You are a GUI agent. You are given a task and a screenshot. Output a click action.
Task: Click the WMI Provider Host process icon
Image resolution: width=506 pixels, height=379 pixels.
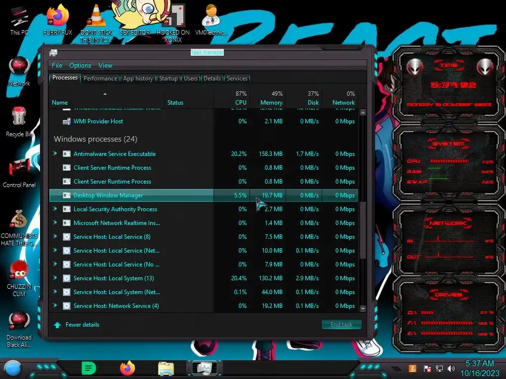coord(67,121)
